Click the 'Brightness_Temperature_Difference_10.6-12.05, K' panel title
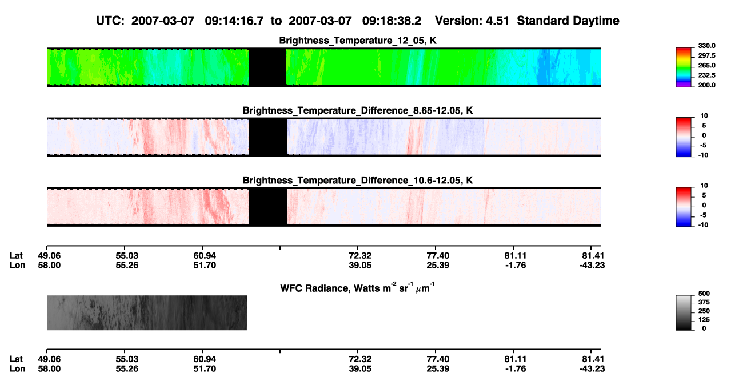This screenshot has height=381, width=743. coord(358,181)
